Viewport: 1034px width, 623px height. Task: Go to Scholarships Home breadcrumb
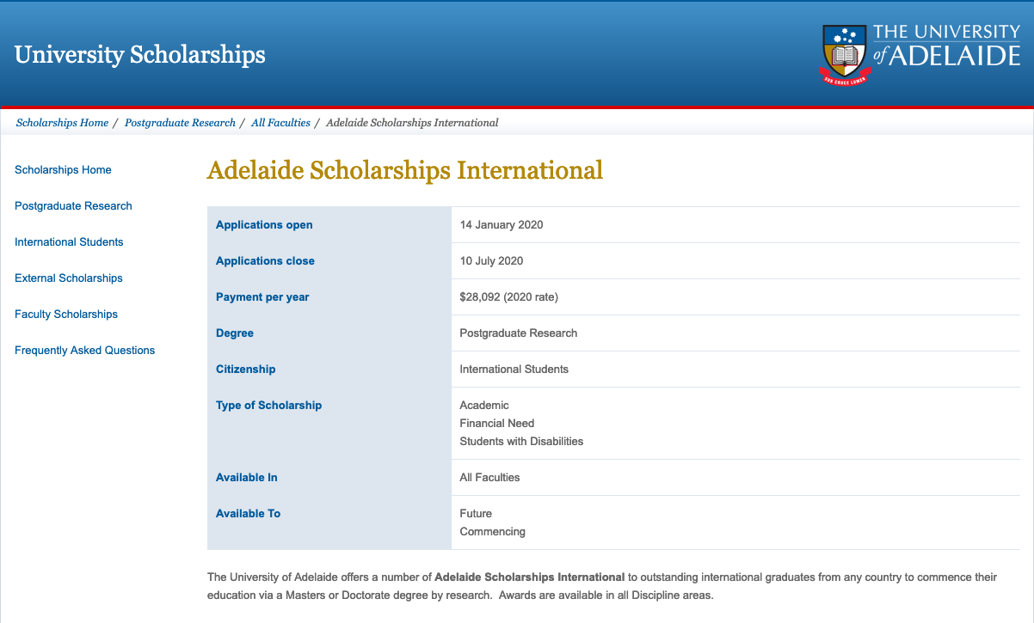[x=62, y=123]
